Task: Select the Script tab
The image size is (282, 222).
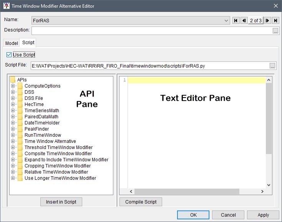Action: pos(28,43)
